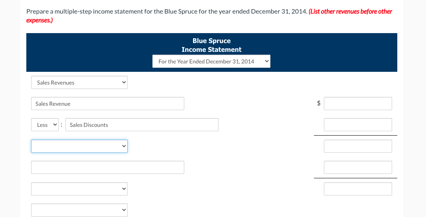The image size is (426, 217).
Task: Click the amount field beside the blank text field
Action: (x=358, y=167)
